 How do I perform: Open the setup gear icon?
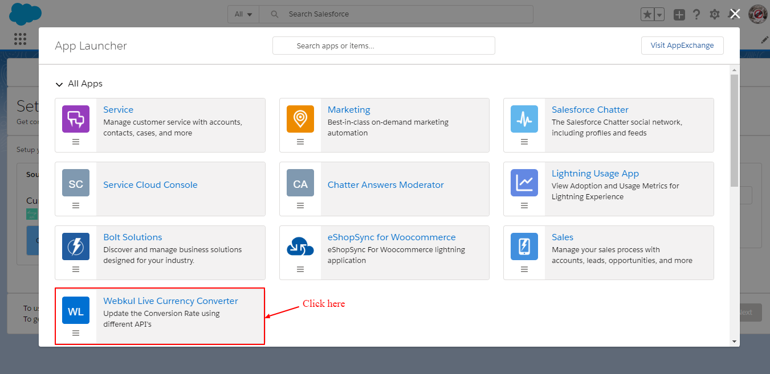715,15
